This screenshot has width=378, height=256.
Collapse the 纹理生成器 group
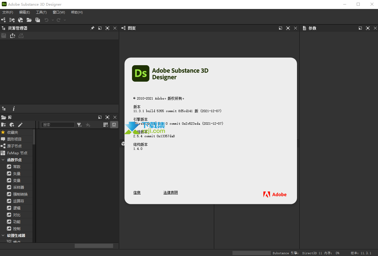[3, 235]
